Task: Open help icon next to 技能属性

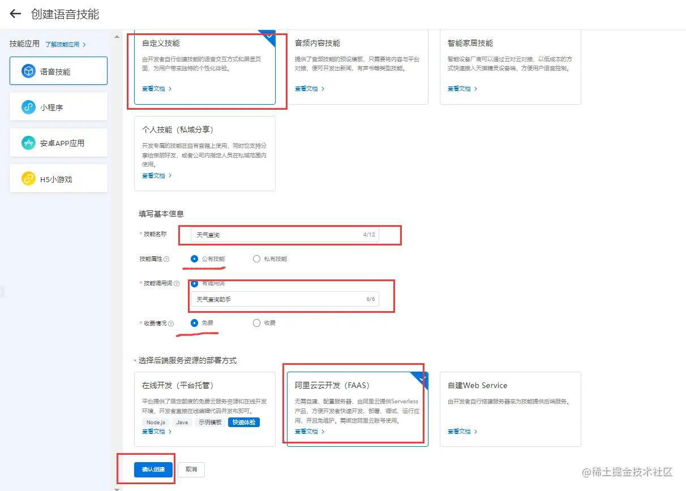Action: (x=166, y=259)
